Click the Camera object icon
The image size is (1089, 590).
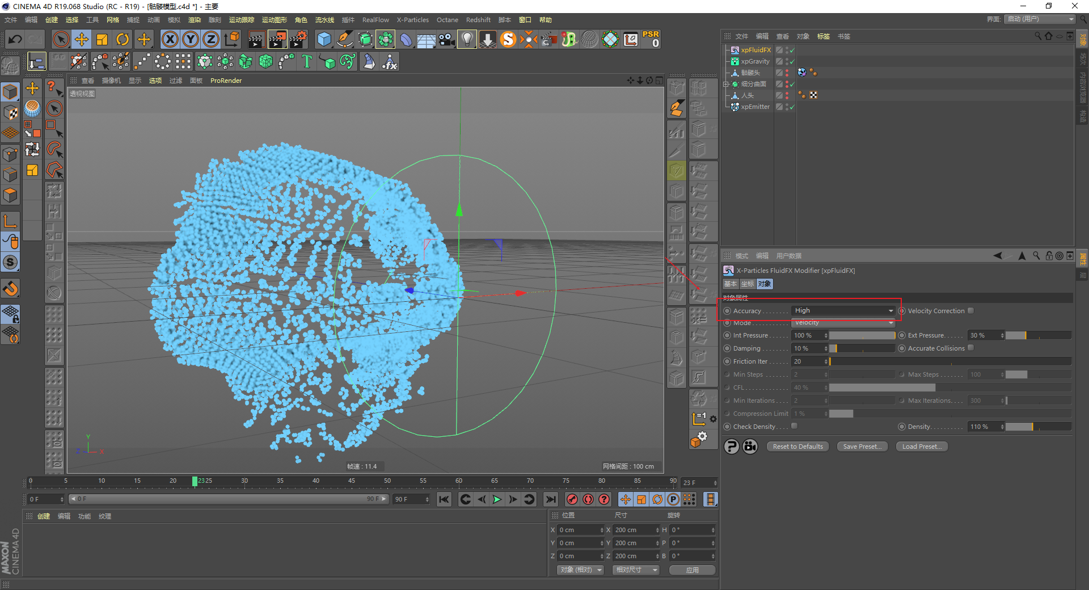coord(447,39)
